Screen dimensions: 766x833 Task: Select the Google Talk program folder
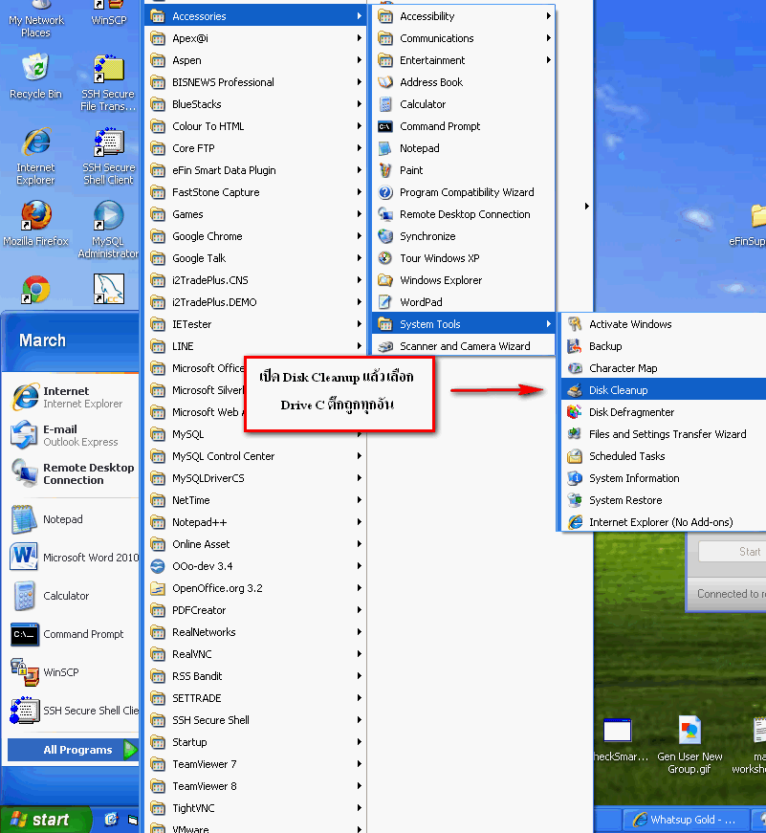255,258
